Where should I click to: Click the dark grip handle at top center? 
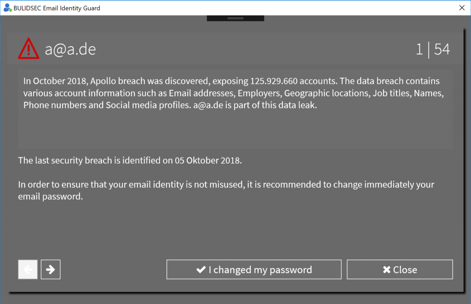coord(235,18)
